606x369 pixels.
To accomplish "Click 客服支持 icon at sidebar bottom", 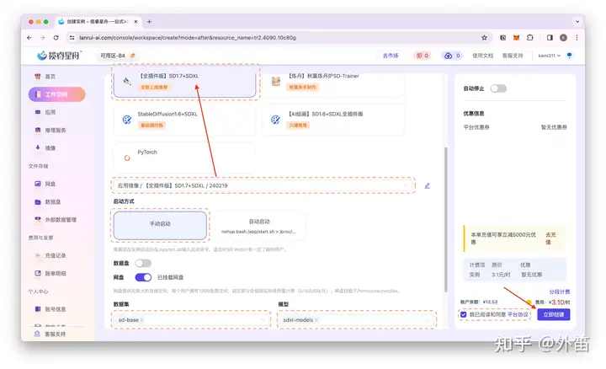I will coord(37,334).
